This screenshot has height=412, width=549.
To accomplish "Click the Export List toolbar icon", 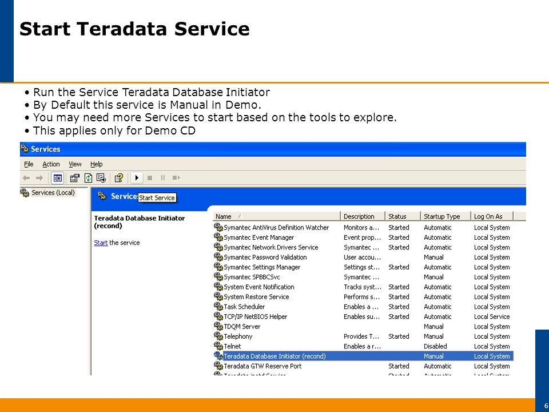I will (101, 178).
